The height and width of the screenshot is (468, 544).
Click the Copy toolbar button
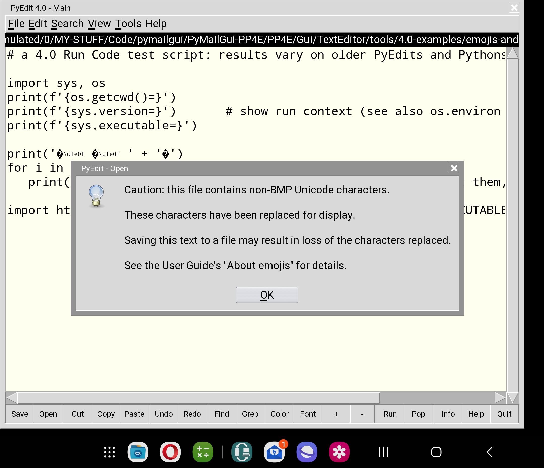106,414
